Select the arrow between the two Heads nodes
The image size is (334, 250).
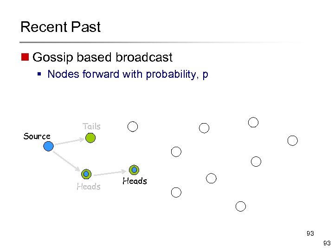pos(110,172)
